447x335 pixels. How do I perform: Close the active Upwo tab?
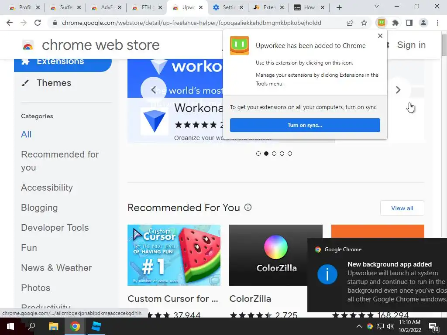click(201, 8)
